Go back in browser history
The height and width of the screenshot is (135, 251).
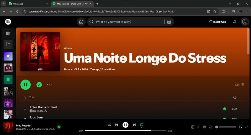click(4, 11)
